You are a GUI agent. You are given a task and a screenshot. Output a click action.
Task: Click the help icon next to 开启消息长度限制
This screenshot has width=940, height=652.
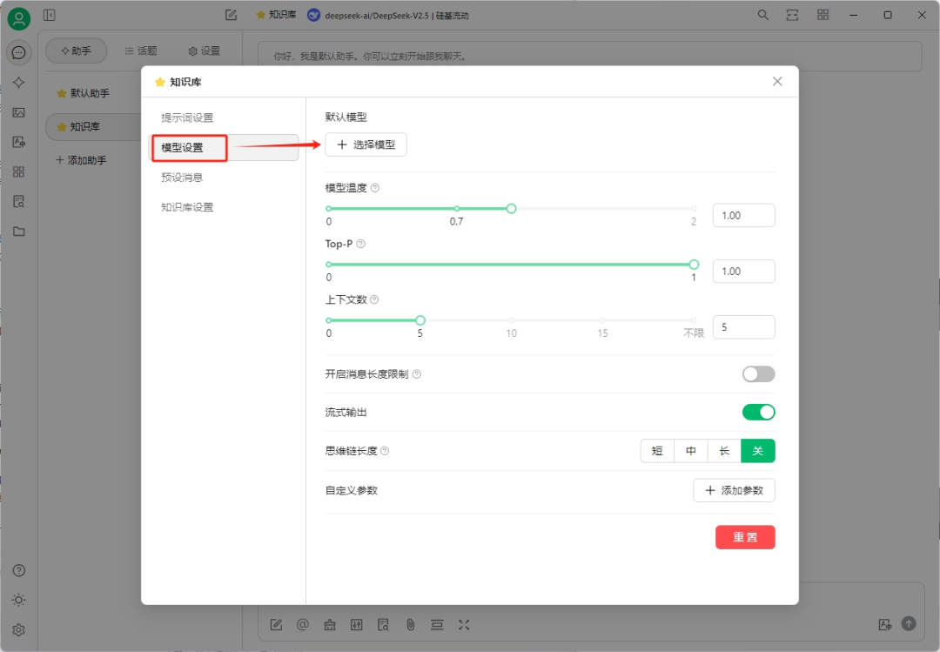point(417,374)
